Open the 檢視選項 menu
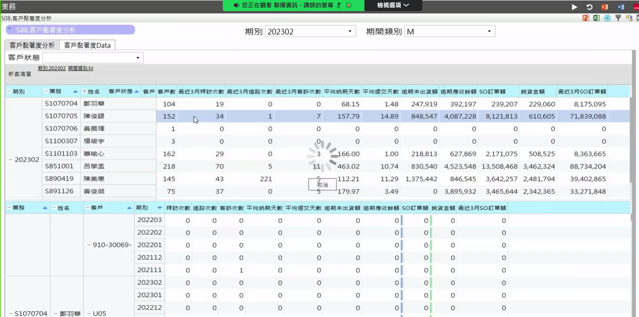Viewport: 639px width, 317px height. coord(393,5)
